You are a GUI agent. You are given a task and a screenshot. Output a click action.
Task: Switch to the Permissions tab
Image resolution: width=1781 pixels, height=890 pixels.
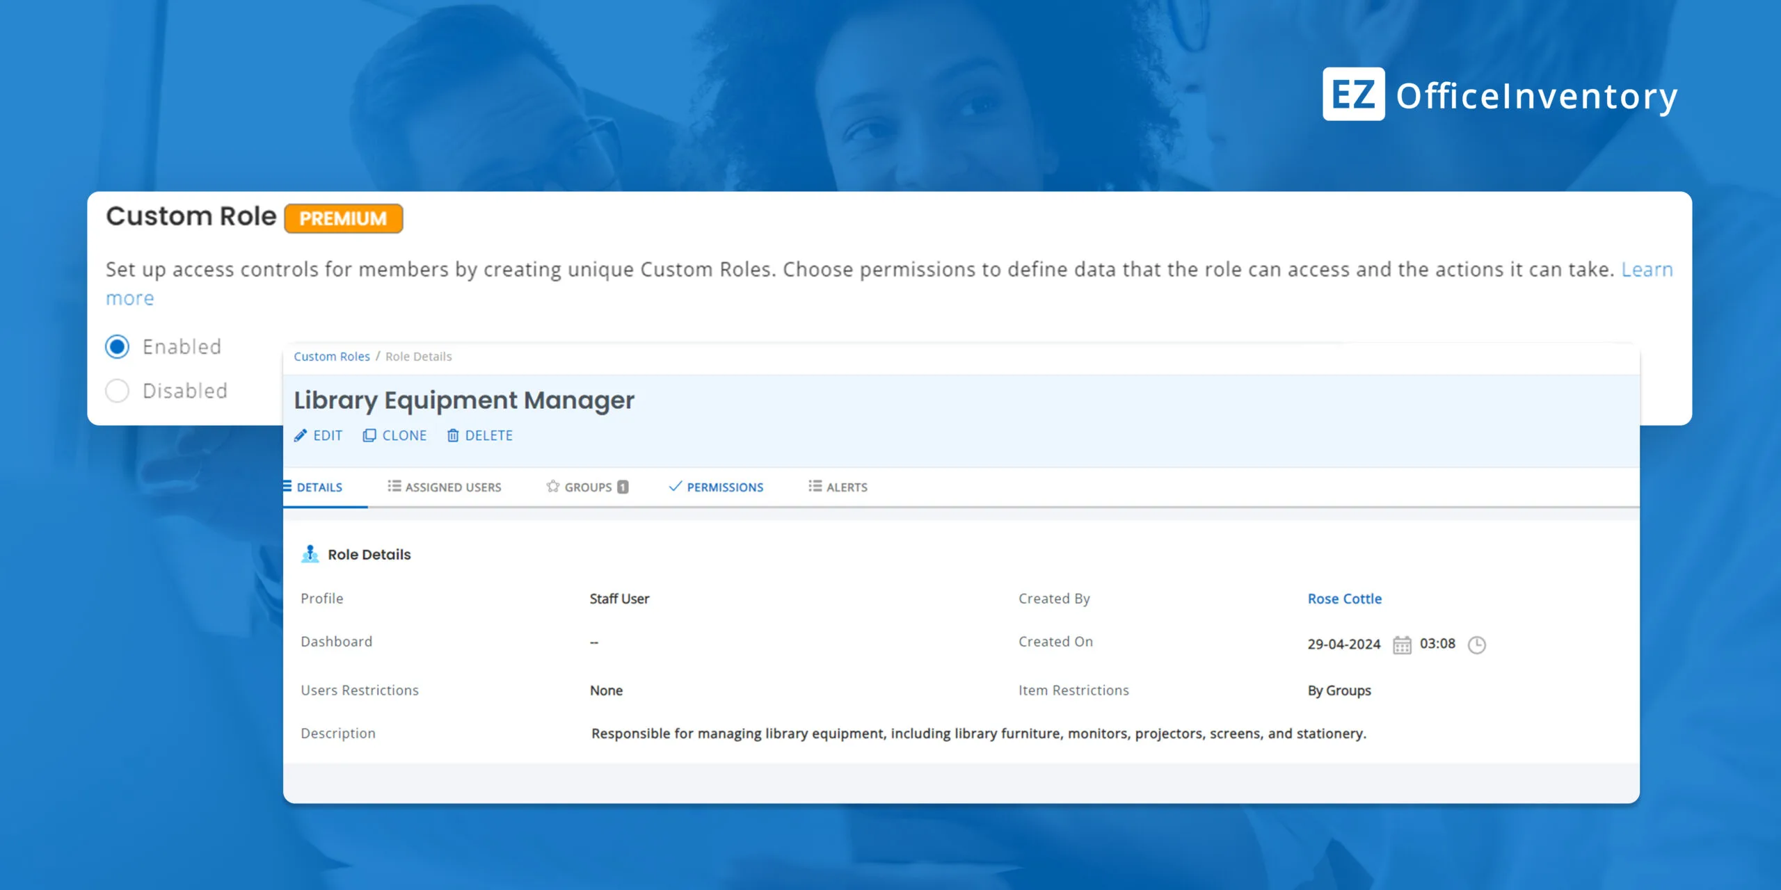click(716, 487)
